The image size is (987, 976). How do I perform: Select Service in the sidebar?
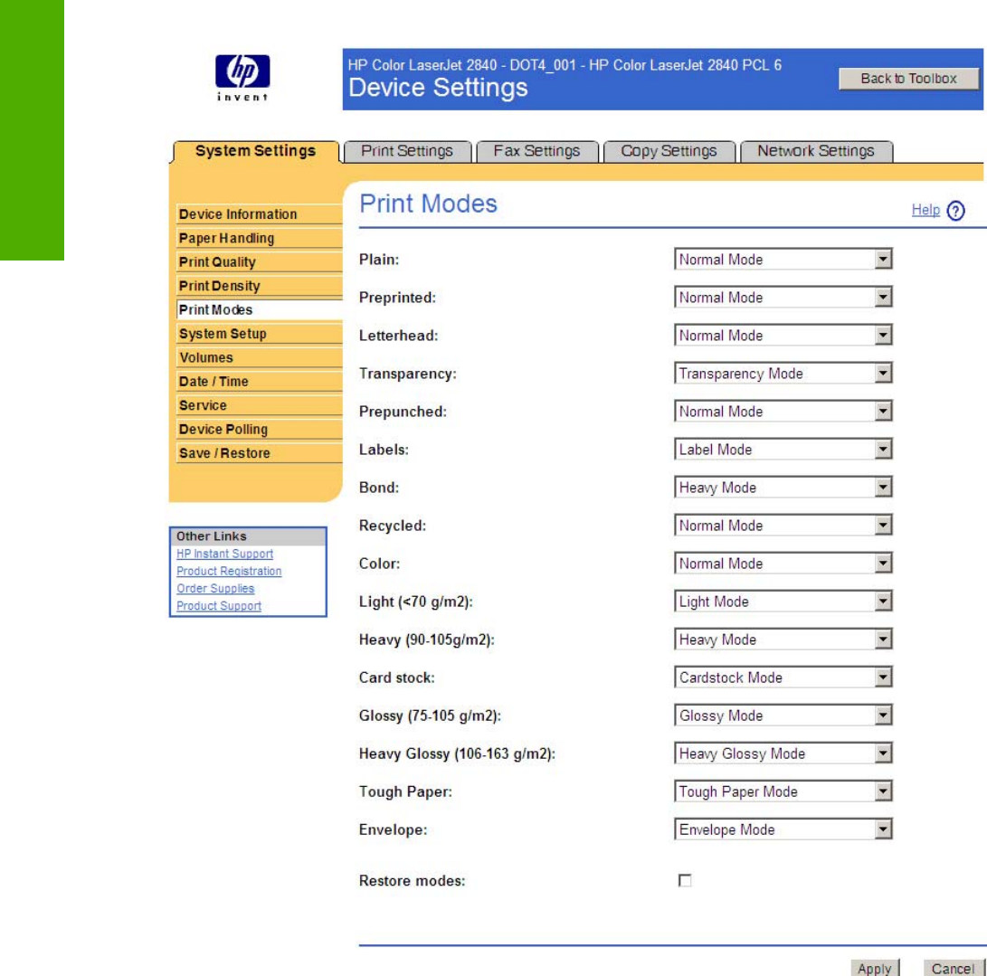point(260,405)
